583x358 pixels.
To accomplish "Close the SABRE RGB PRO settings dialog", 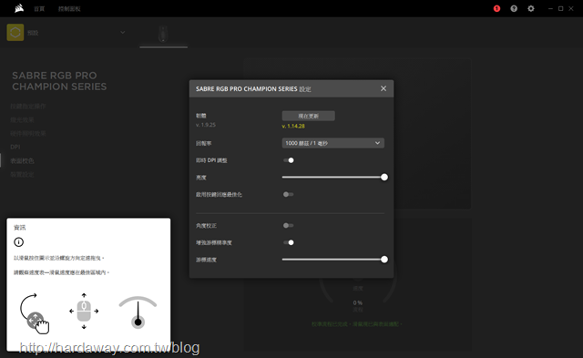I will click(384, 88).
